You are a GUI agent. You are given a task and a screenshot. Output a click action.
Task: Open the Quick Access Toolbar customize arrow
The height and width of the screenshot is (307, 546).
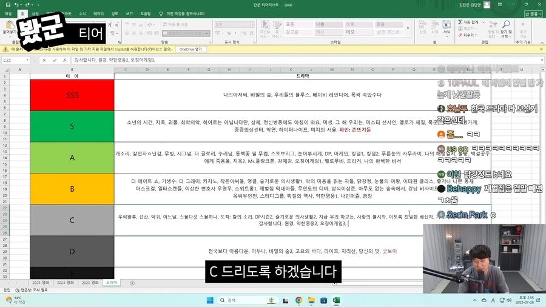pyautogui.click(x=38, y=5)
